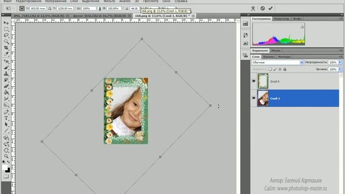Toggle lock all padlock icon
345x194 pixels.
point(285,70)
